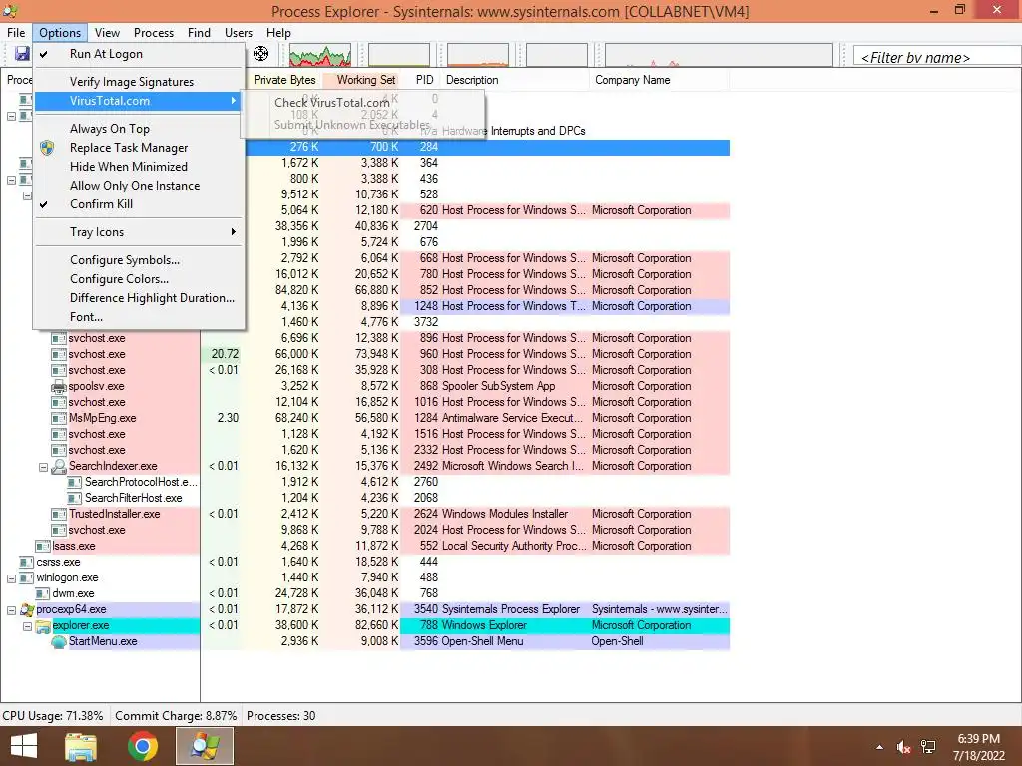This screenshot has width=1022, height=766.
Task: Click the crosshair Find Window's Process icon
Action: pyautogui.click(x=260, y=54)
